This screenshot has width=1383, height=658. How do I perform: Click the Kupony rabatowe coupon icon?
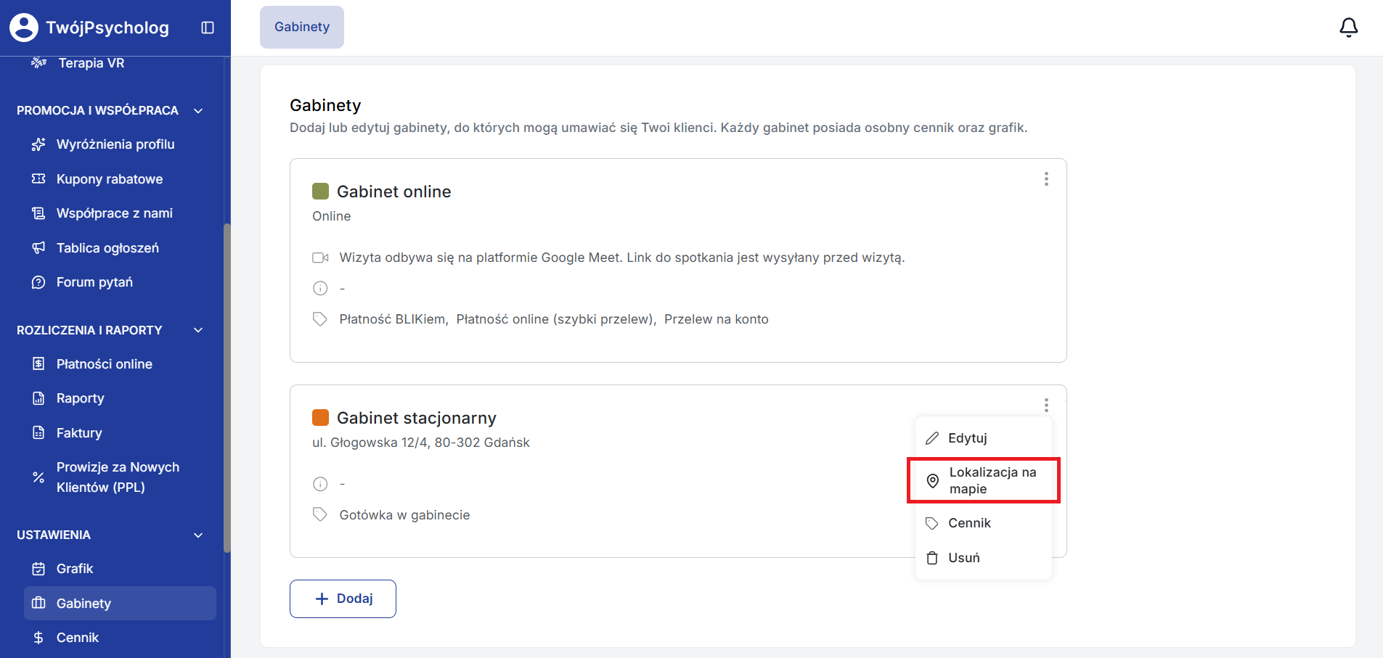pyautogui.click(x=38, y=179)
